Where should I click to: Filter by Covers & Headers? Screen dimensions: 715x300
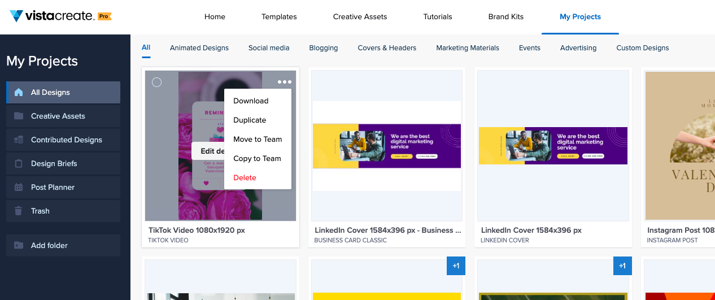[x=387, y=48]
